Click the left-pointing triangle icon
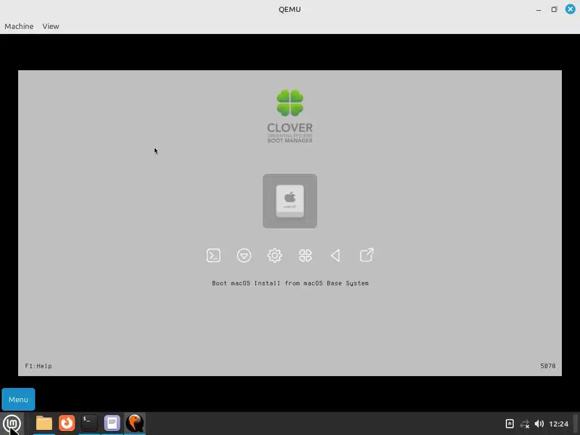The image size is (580, 435). pos(335,255)
